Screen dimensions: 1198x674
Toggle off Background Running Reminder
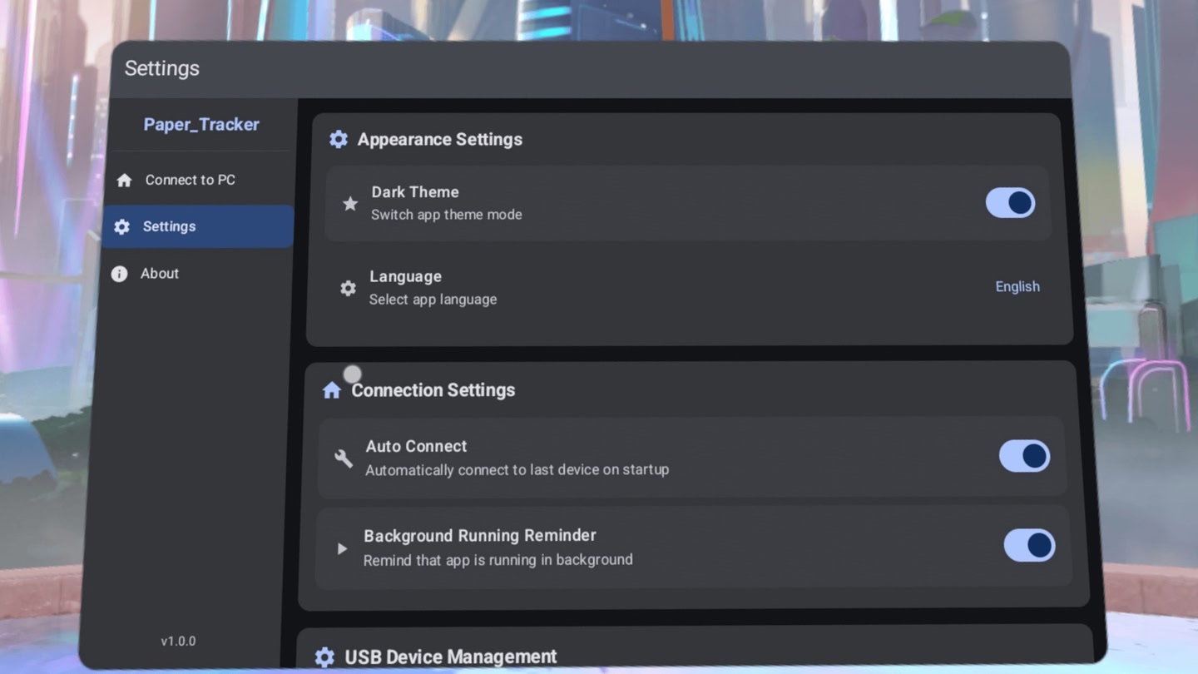(x=1029, y=545)
